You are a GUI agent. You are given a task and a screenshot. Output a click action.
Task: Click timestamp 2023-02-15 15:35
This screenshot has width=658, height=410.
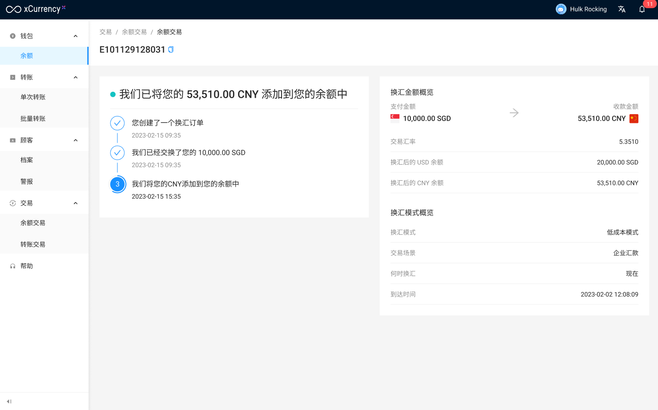click(156, 196)
